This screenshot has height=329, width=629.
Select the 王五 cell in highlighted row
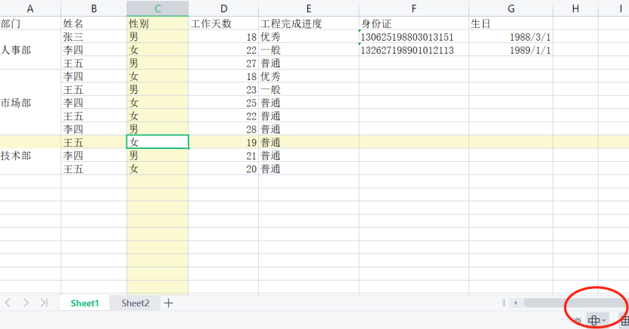click(93, 142)
